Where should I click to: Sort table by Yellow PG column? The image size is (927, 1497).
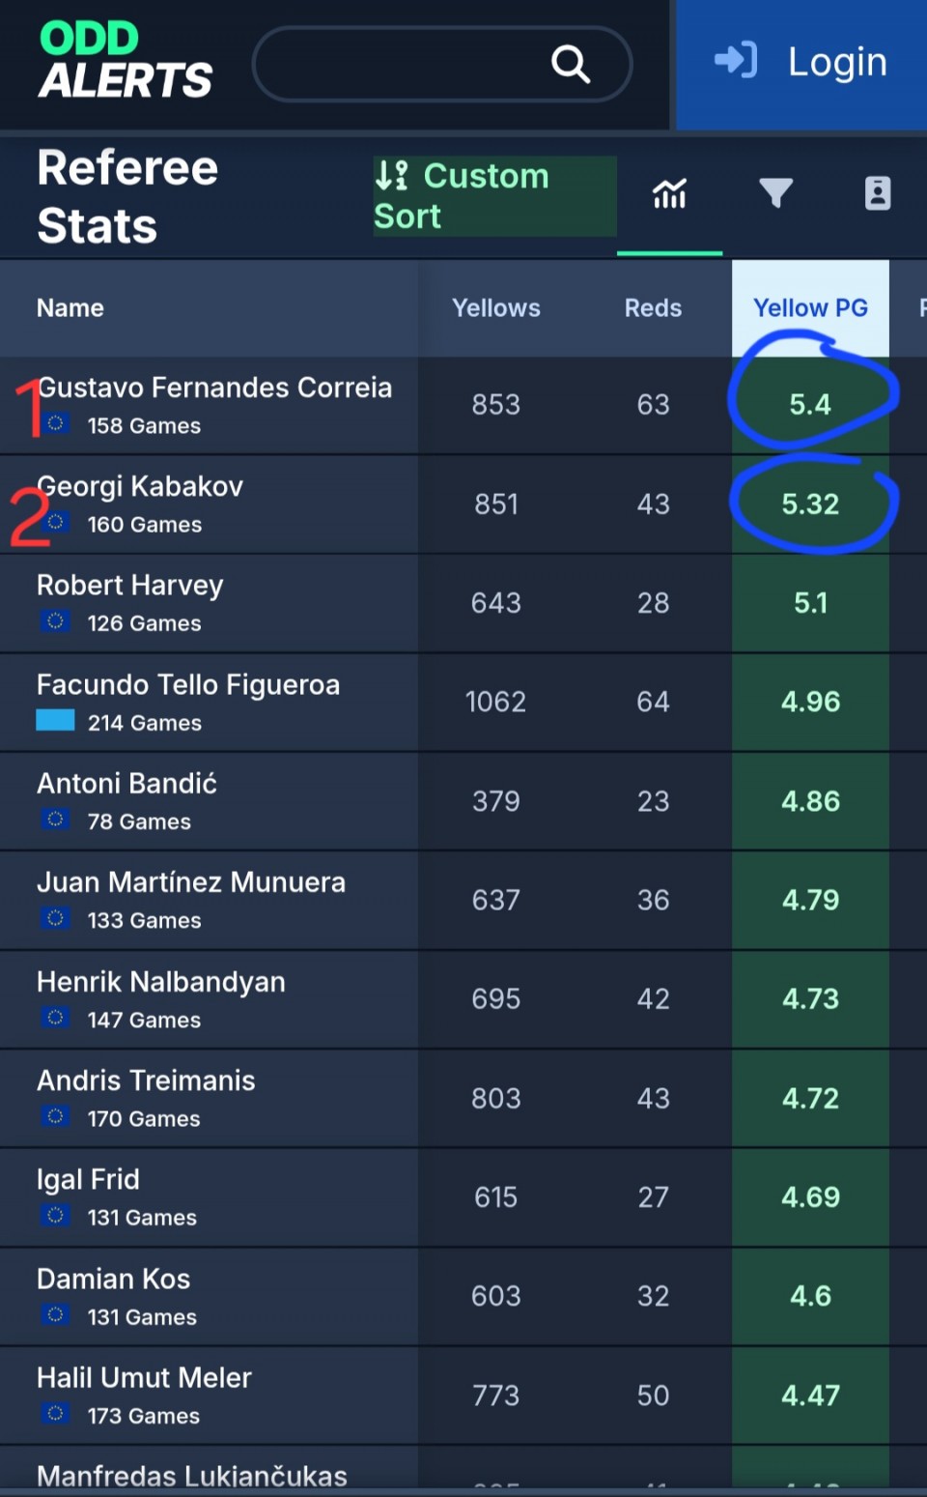pos(809,308)
